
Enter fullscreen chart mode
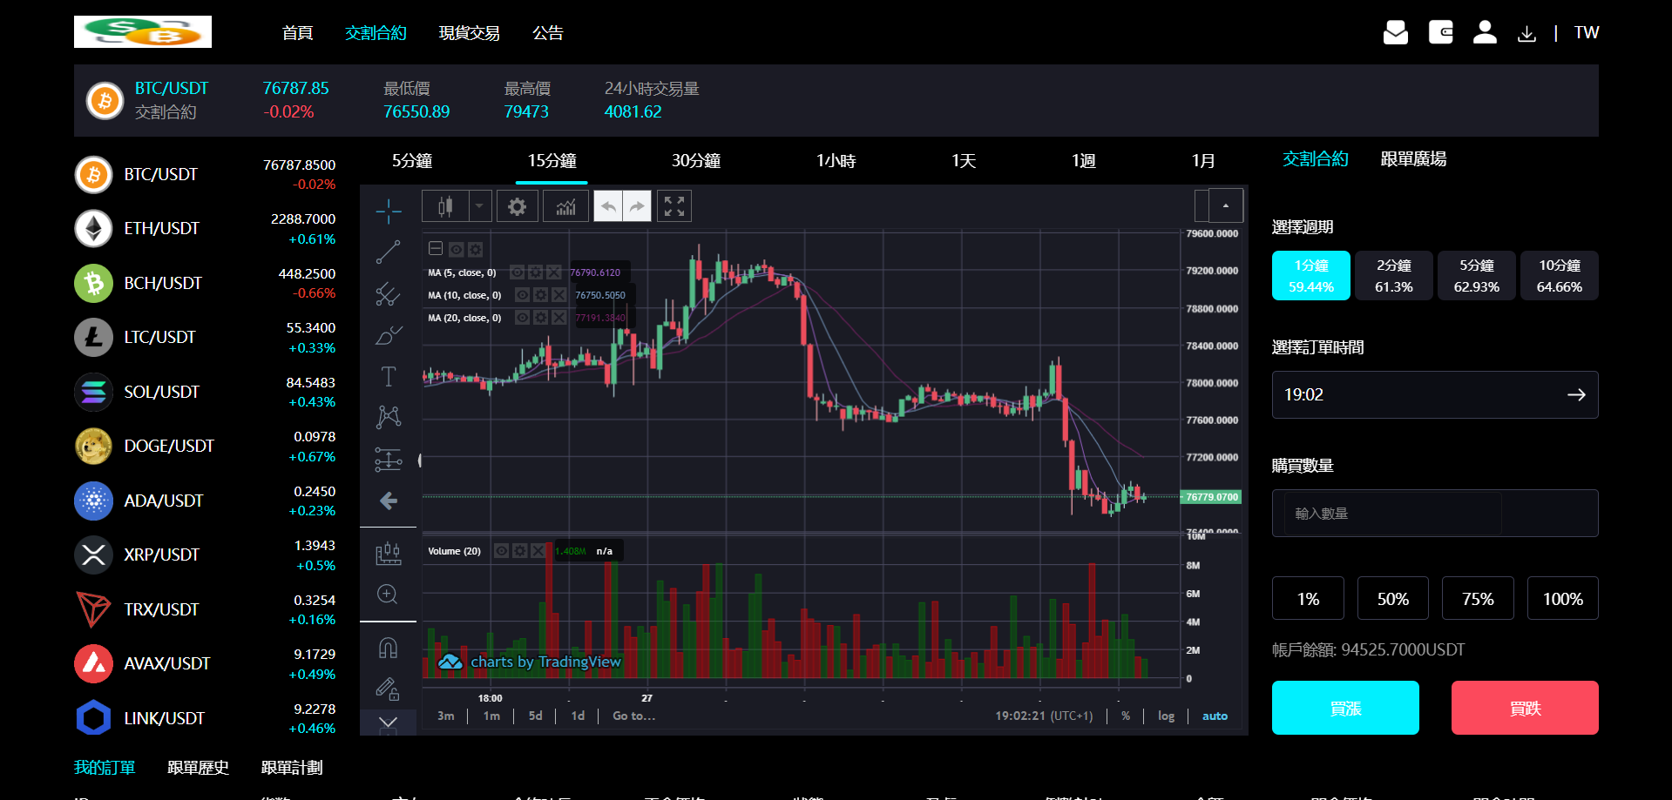point(674,206)
